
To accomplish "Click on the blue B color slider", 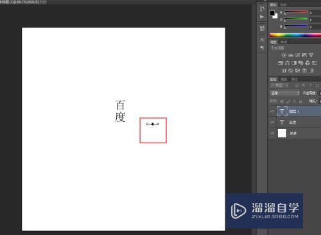I will pyautogui.click(x=296, y=26).
